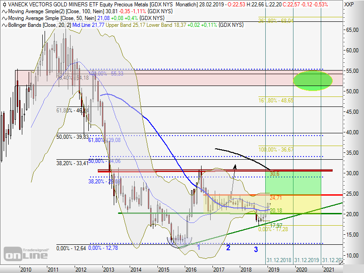Select the 261,80% - 68,04 Fibonacci label
The width and height of the screenshot is (364, 273).
point(276,20)
